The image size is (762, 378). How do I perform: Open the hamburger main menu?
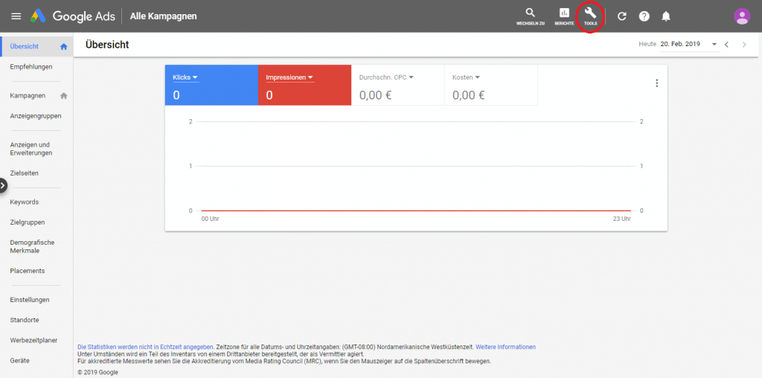[x=16, y=16]
